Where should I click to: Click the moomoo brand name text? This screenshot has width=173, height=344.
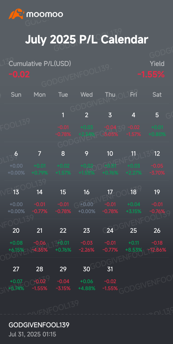point(45,14)
